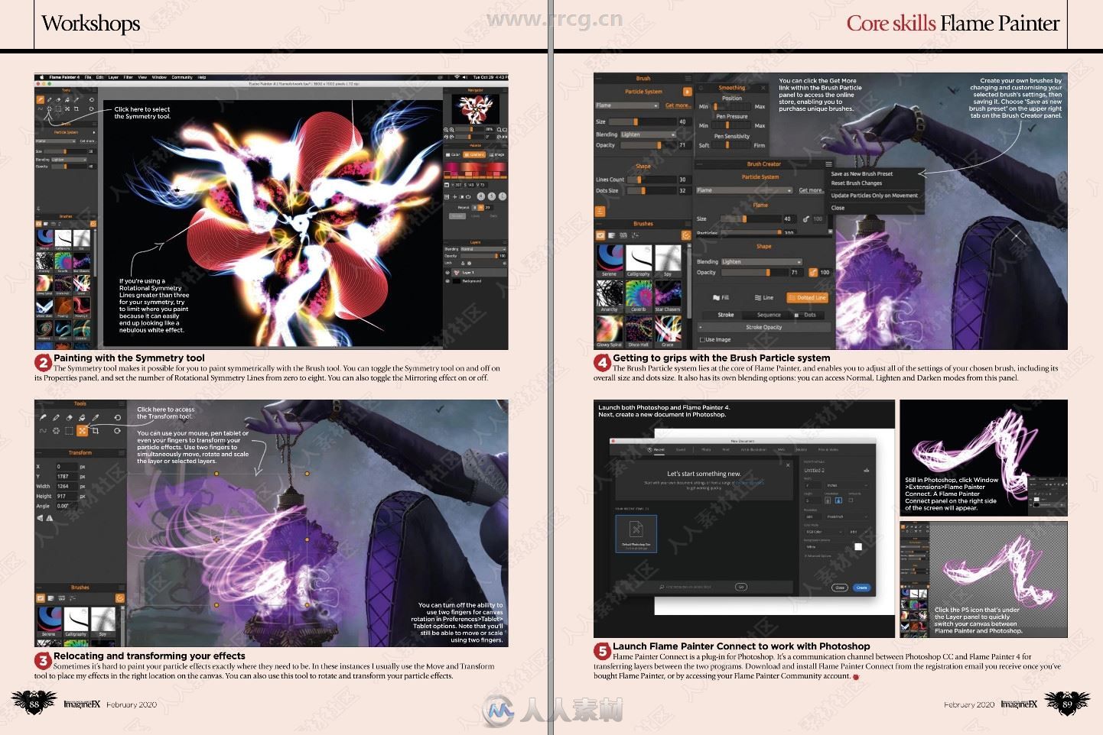Click the Dots Size slider handle

(643, 190)
